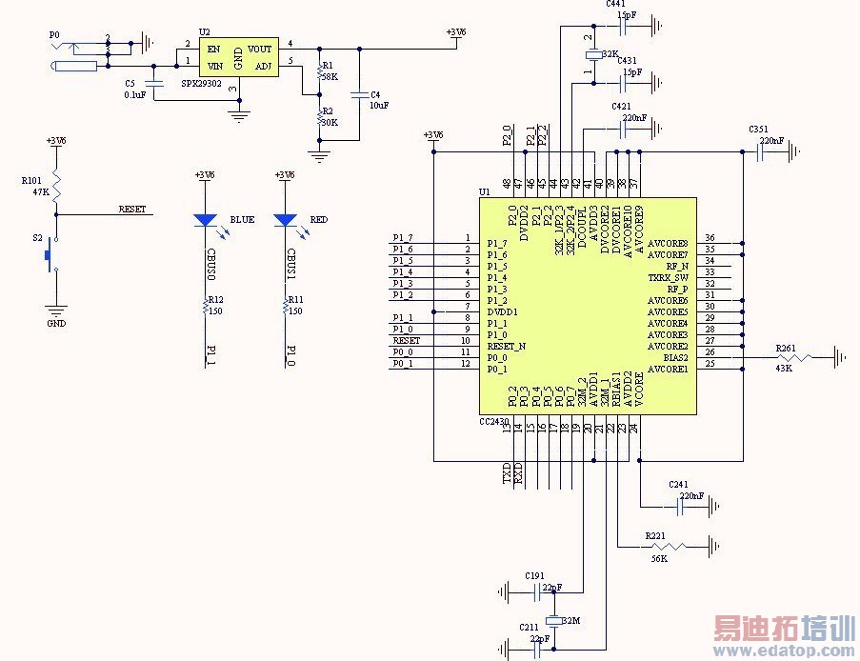
Task: Click the CC2430 U1 chip body
Action: tap(588, 306)
